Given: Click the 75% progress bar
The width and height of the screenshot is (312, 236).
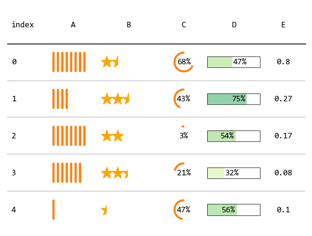Looking at the screenshot, I should [234, 99].
